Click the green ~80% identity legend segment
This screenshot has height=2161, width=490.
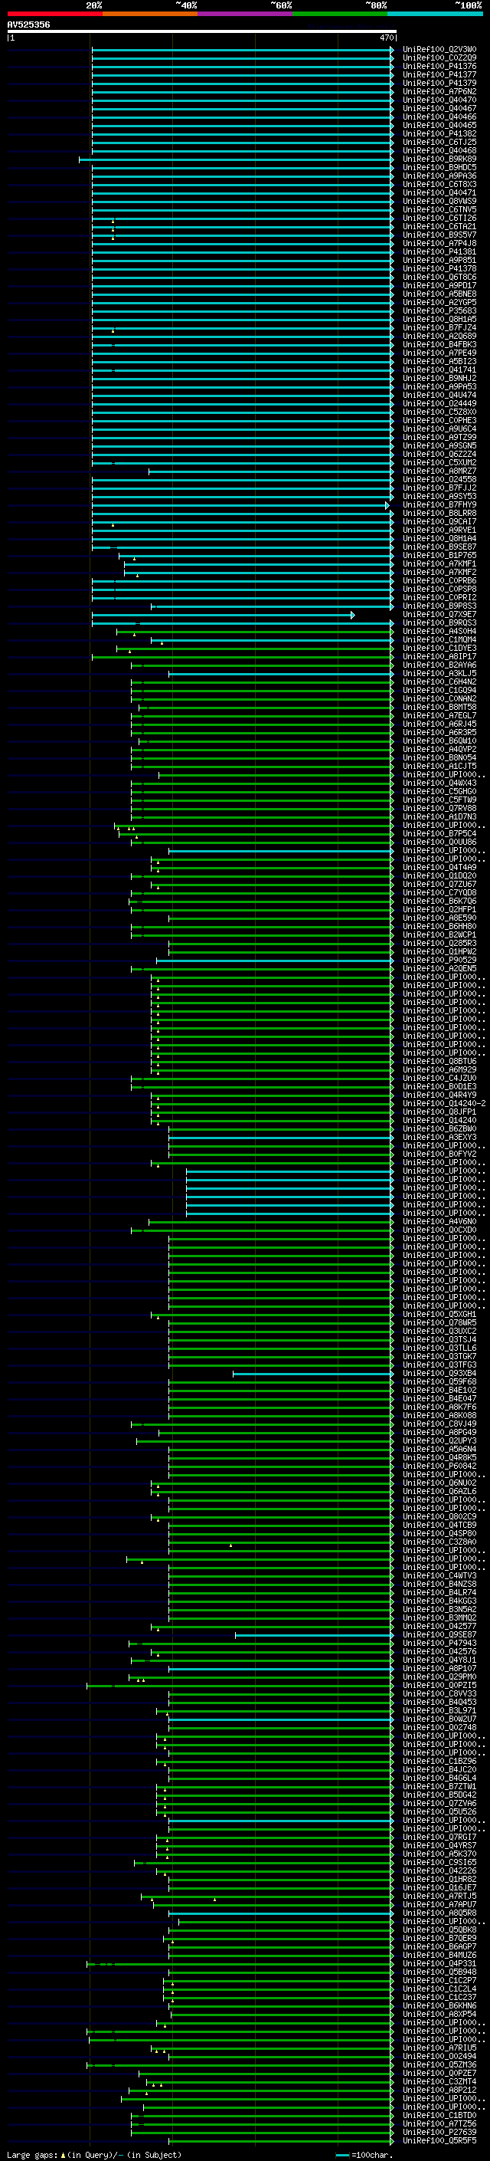click(x=340, y=14)
